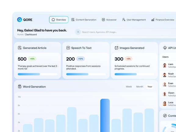Click the compass icon beside Conte
Image resolution: width=176 pixels, height=132 pixels.
click(x=165, y=116)
